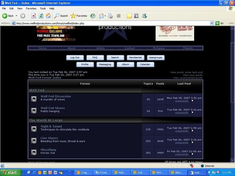Launch Word from the quick launch bar
Screen dimensions: 235x176
click(56, 172)
